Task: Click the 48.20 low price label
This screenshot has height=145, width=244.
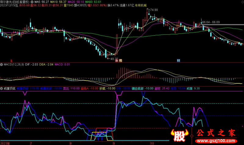Action: (114, 59)
